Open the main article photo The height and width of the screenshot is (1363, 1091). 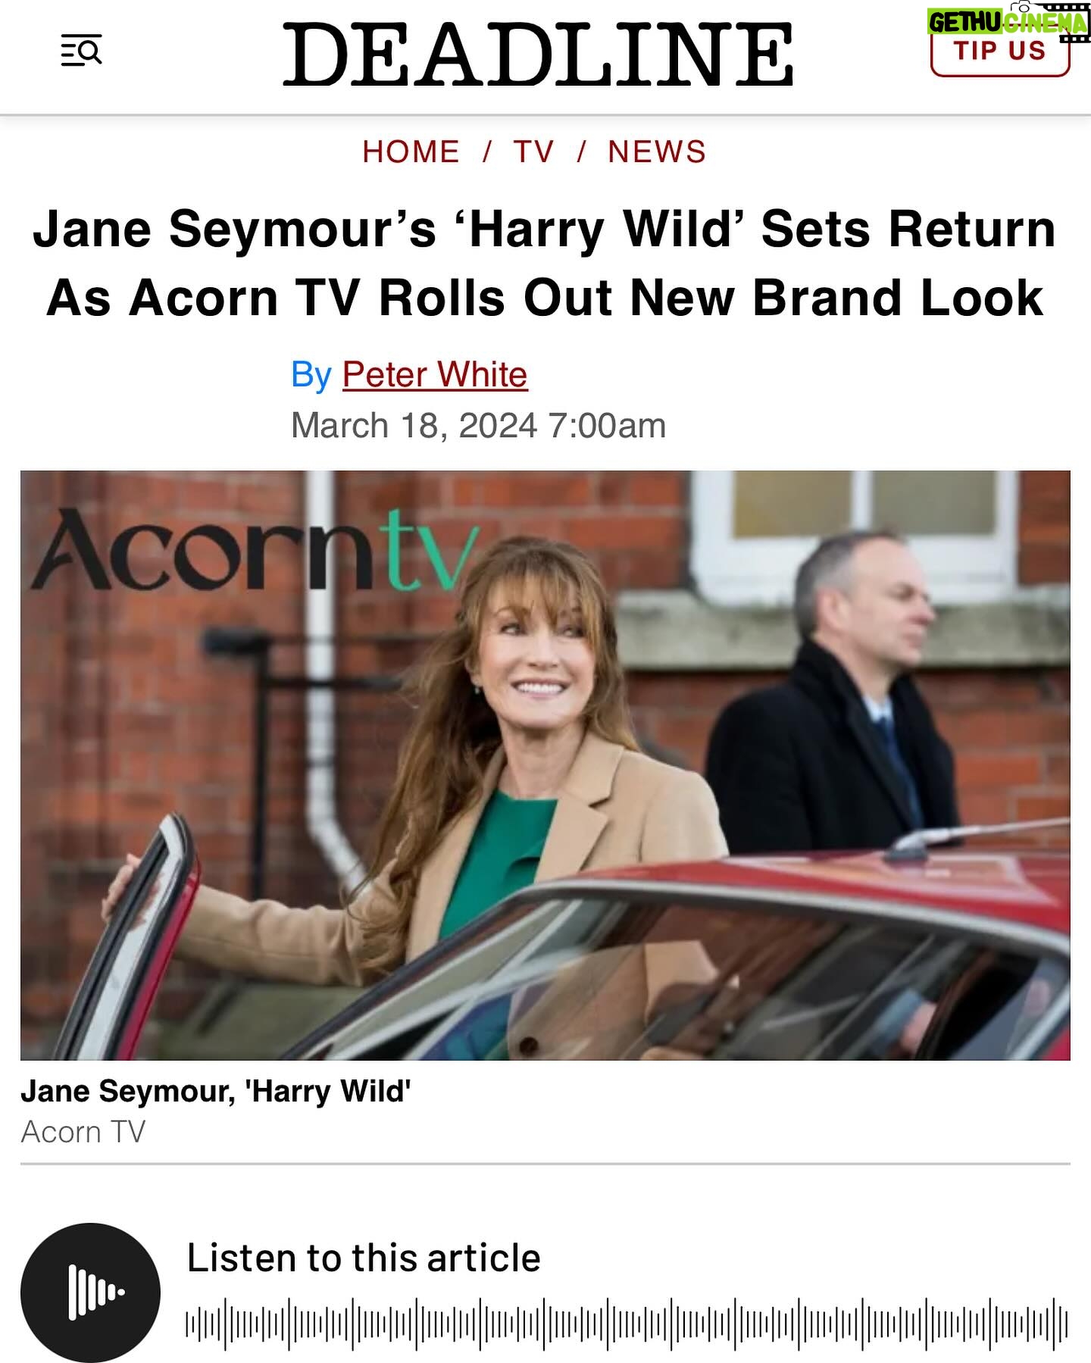(x=545, y=765)
